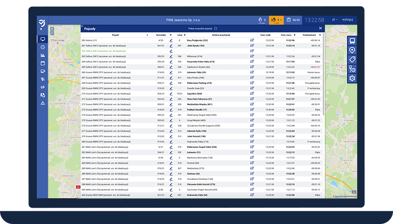393x224 pixels.
Task: Open stop list icon for Zajezdnia (900) row
Action: [252, 93]
